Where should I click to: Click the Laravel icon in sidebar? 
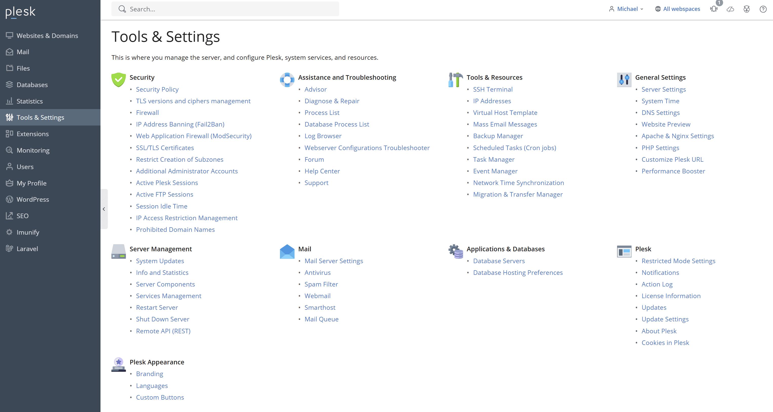tap(10, 249)
